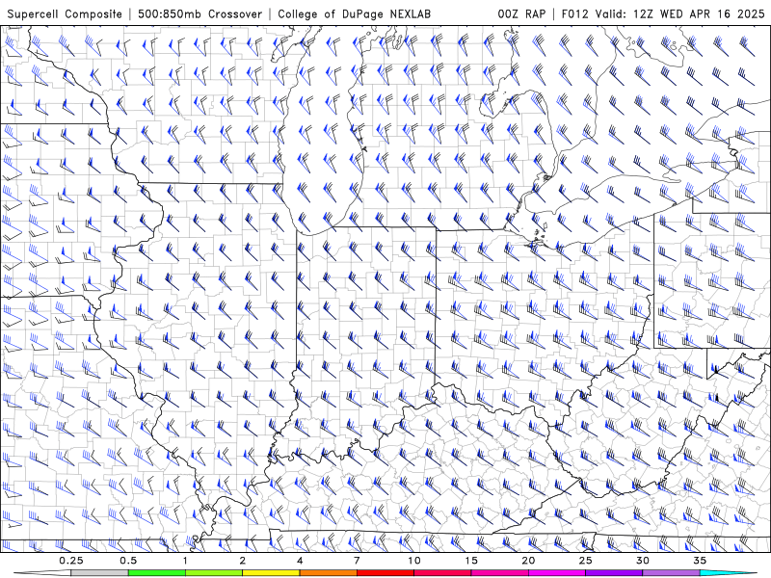This screenshot has width=771, height=578.
Task: Pick the green color bar segment after 0.5
Action: pyautogui.click(x=157, y=573)
